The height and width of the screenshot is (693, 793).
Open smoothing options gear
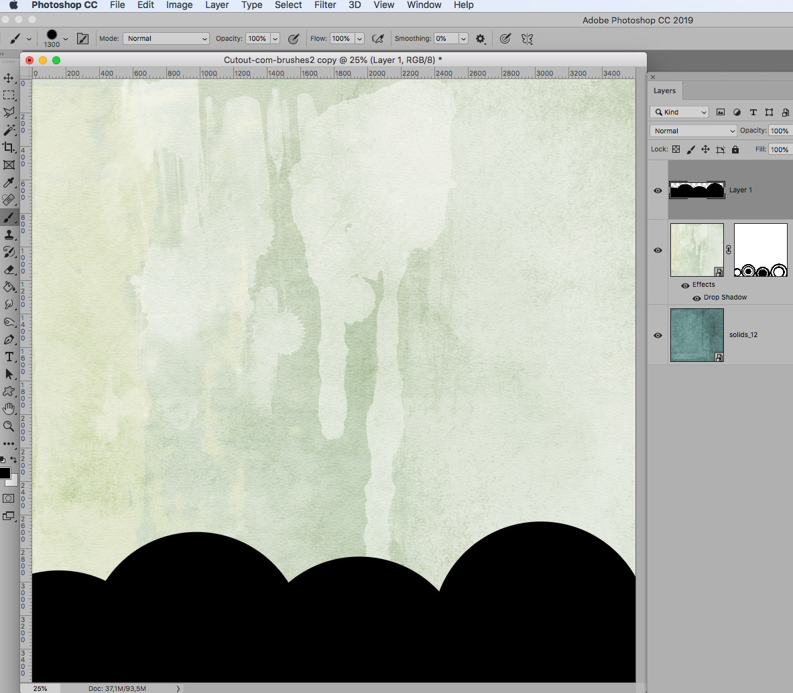tap(481, 38)
